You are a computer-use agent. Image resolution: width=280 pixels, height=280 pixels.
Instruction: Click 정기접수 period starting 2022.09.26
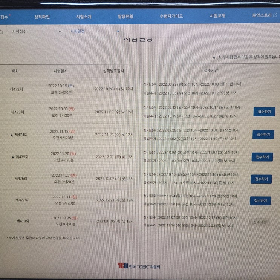pos(191,130)
